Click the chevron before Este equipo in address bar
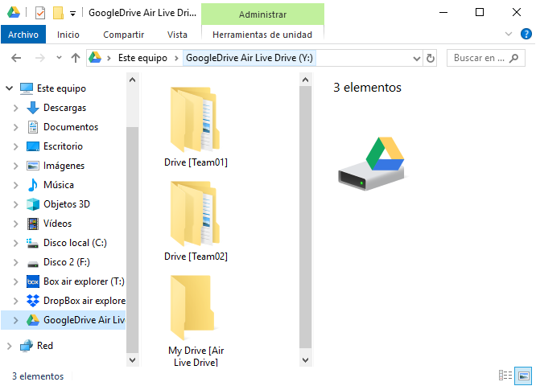Viewport: 536px width, 386px height. coord(109,58)
